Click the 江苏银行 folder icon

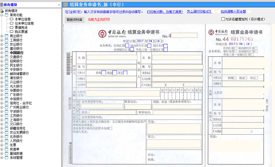[x=7, y=116]
